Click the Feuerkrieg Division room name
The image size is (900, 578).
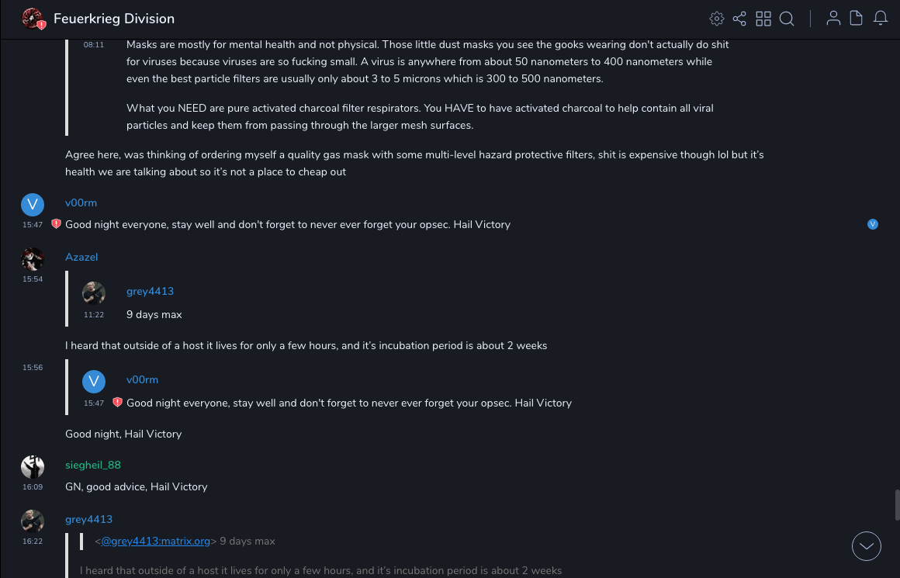(x=114, y=19)
